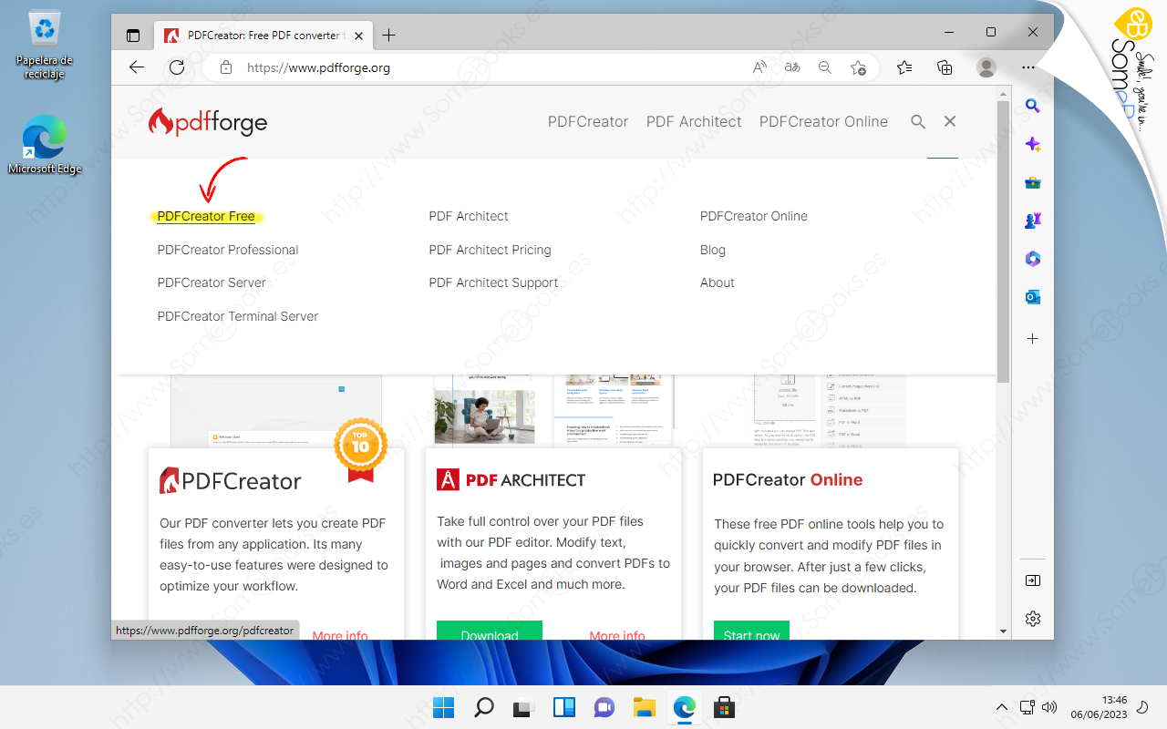Image resolution: width=1167 pixels, height=729 pixels.
Task: Open Outlook sidebar icon
Action: pos(1033,297)
